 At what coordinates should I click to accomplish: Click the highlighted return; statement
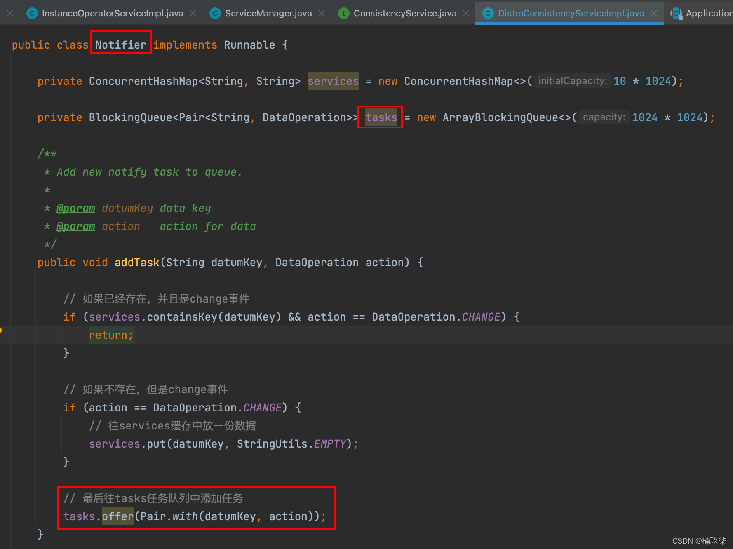tap(111, 335)
